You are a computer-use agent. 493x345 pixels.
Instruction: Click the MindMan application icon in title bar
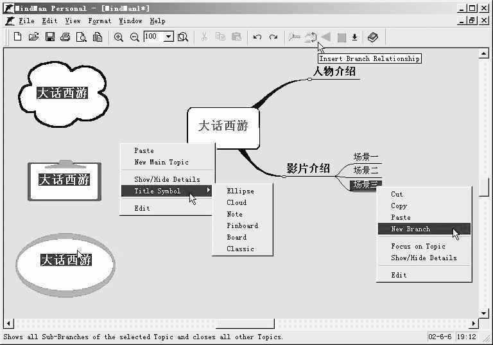tap(8, 8)
